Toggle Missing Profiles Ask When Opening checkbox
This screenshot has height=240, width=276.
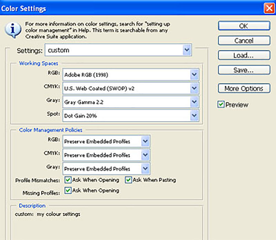point(68,190)
